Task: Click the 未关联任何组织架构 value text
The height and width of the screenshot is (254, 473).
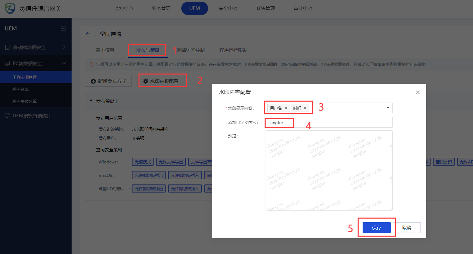Action: click(x=150, y=129)
